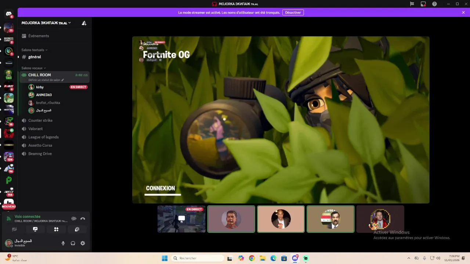Open the Paris server icon with 6 badge
Viewport: 470px width, 264px height.
[x=9, y=87]
